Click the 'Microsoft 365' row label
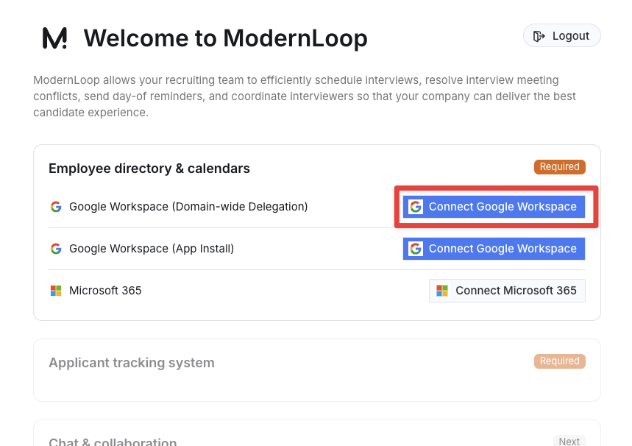 coord(105,291)
